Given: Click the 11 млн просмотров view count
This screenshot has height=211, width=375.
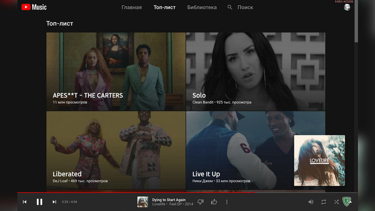Looking at the screenshot, I should [x=70, y=102].
